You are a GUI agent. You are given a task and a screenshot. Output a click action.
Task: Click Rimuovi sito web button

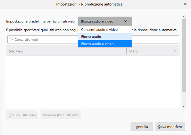(x=22, y=115)
